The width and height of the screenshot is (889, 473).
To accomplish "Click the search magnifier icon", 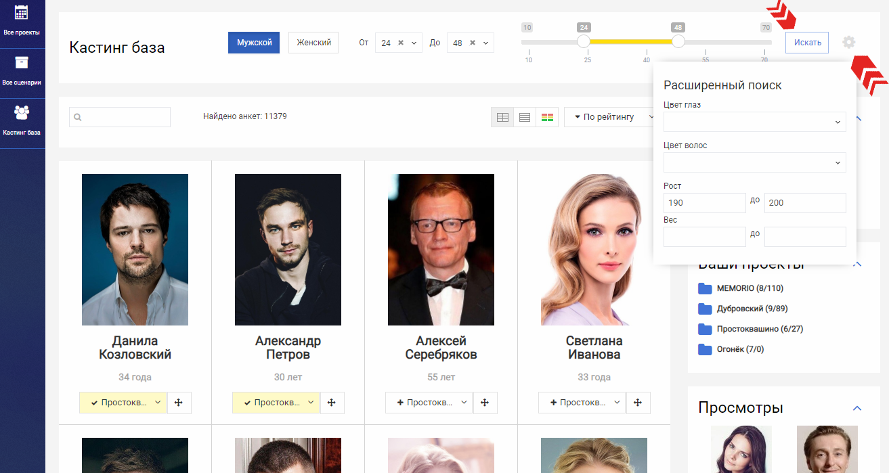I will coord(78,118).
